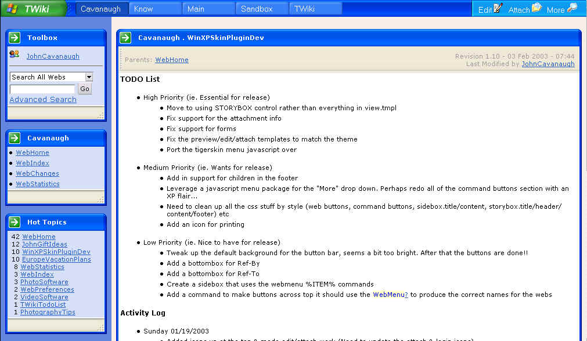Follow the WebHome parent link
The height and width of the screenshot is (341, 587).
172,60
